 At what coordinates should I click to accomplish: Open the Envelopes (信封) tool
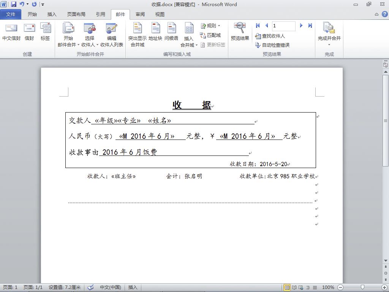click(x=29, y=32)
